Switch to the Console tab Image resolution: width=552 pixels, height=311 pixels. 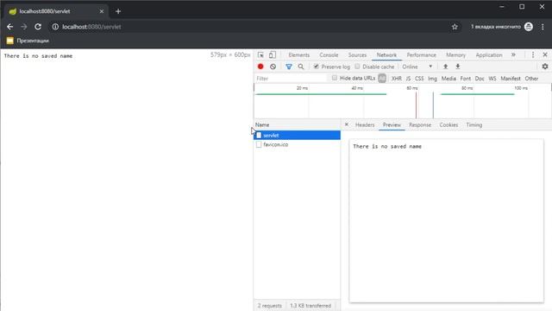click(329, 55)
